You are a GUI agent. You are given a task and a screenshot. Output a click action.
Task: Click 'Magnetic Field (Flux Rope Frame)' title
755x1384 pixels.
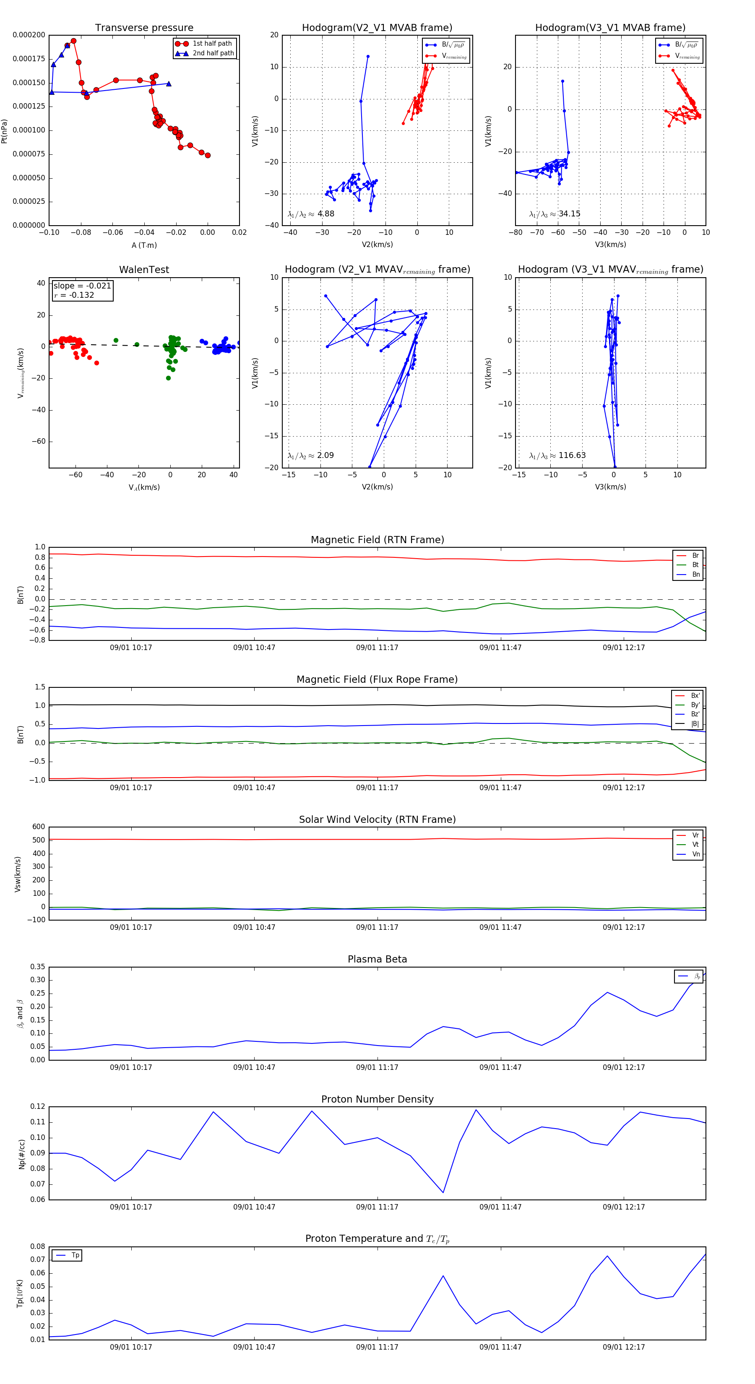coord(377,680)
